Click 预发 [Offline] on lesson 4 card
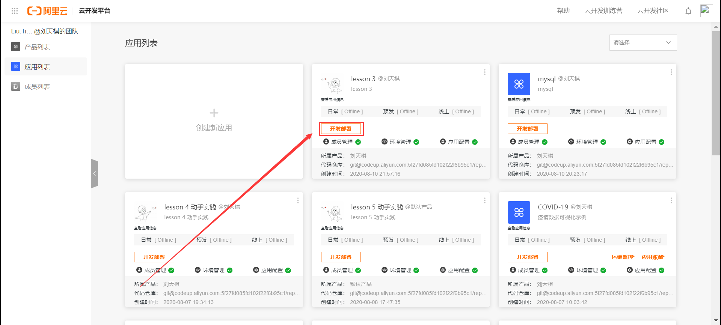Viewport: 721px width, 325px height. click(x=214, y=240)
